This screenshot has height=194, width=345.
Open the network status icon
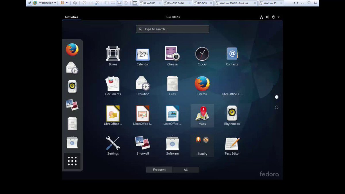click(261, 17)
